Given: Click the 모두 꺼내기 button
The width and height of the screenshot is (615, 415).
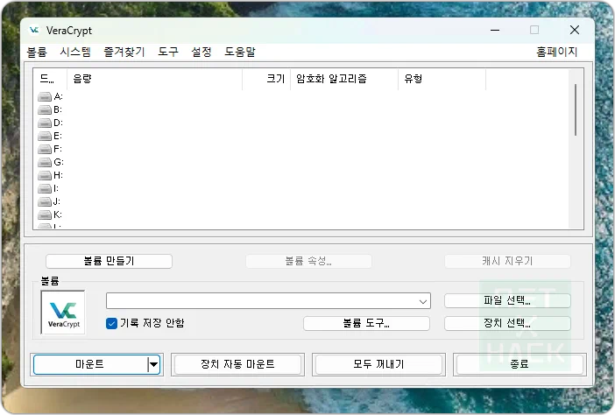Looking at the screenshot, I should 378,365.
